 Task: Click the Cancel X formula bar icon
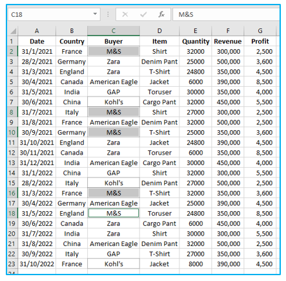pyautogui.click(x=125, y=14)
